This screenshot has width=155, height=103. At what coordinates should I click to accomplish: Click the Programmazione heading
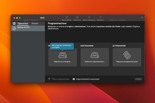(57, 23)
